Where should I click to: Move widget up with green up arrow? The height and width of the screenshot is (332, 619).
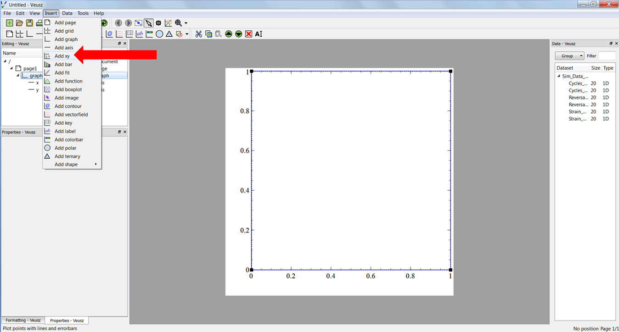pyautogui.click(x=229, y=34)
